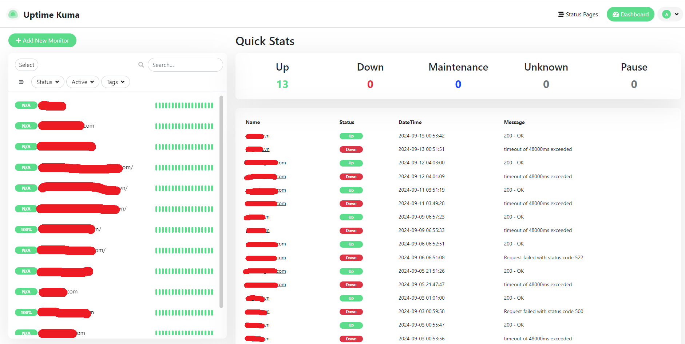Open the Status filter dropdown
This screenshot has height=344, width=685.
(x=47, y=82)
